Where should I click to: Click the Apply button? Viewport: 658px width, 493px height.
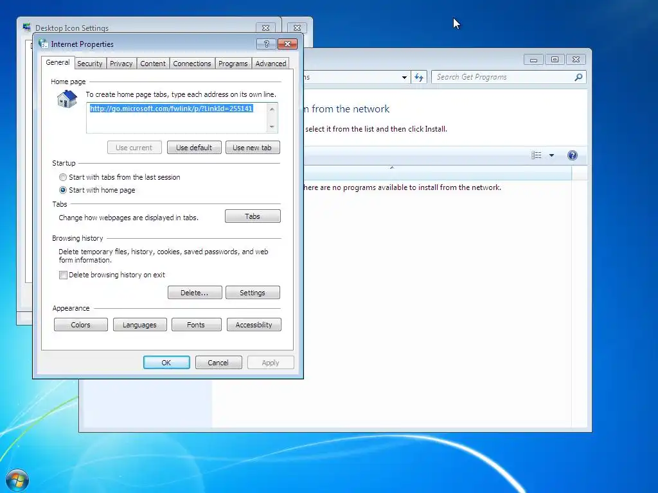[271, 363]
